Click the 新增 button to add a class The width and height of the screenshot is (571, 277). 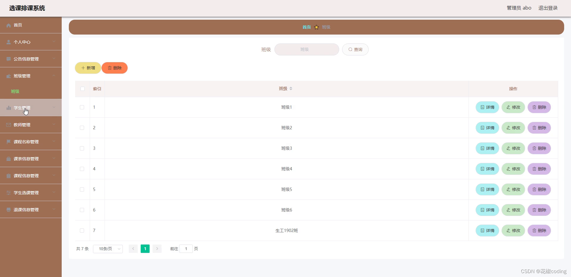coord(88,68)
